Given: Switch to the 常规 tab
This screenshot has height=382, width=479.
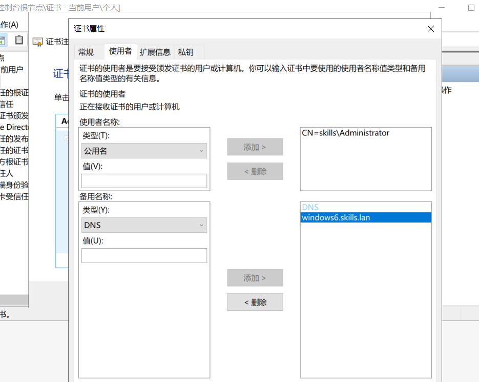Looking at the screenshot, I should pos(86,52).
